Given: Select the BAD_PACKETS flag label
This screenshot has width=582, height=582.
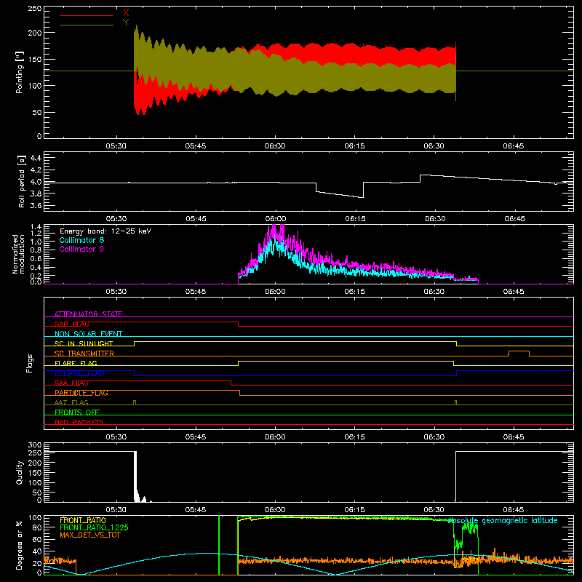Looking at the screenshot, I should (x=79, y=422).
